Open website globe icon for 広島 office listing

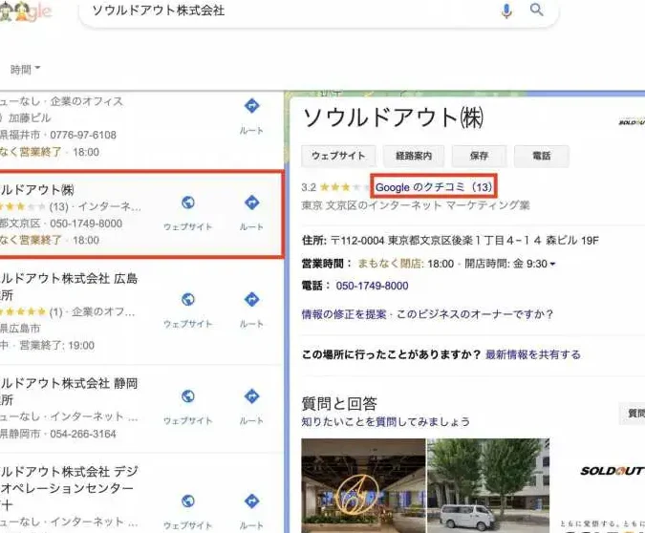click(x=188, y=300)
